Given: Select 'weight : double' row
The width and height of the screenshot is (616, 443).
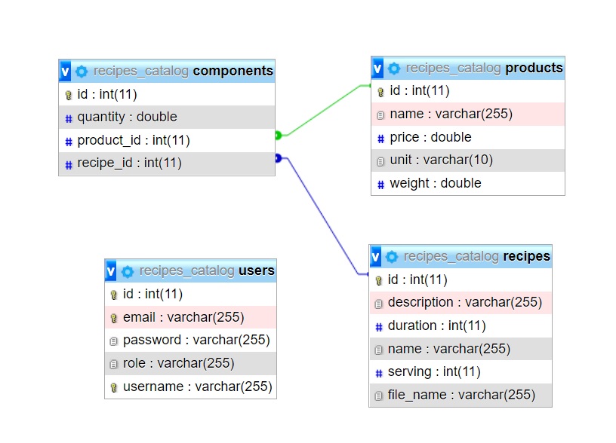Looking at the screenshot, I should [468, 183].
